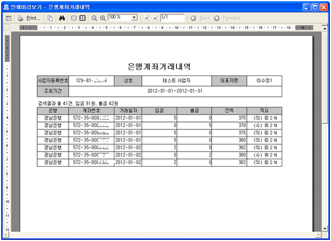Click the 계좌번호 column header

click(x=91, y=110)
